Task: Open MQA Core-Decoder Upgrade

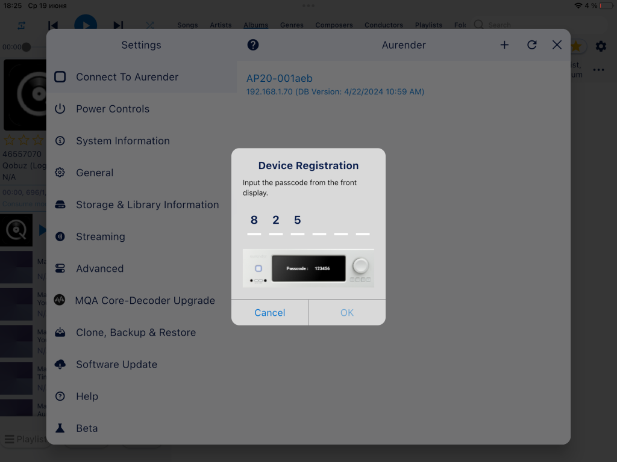Action: [142, 301]
